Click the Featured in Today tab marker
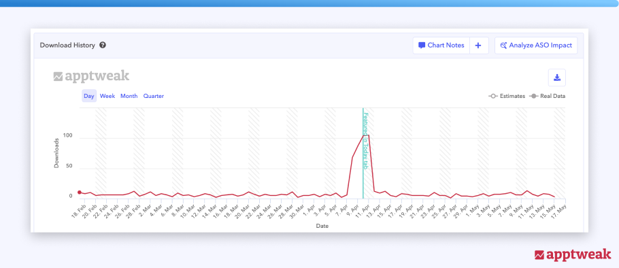 [x=365, y=141]
